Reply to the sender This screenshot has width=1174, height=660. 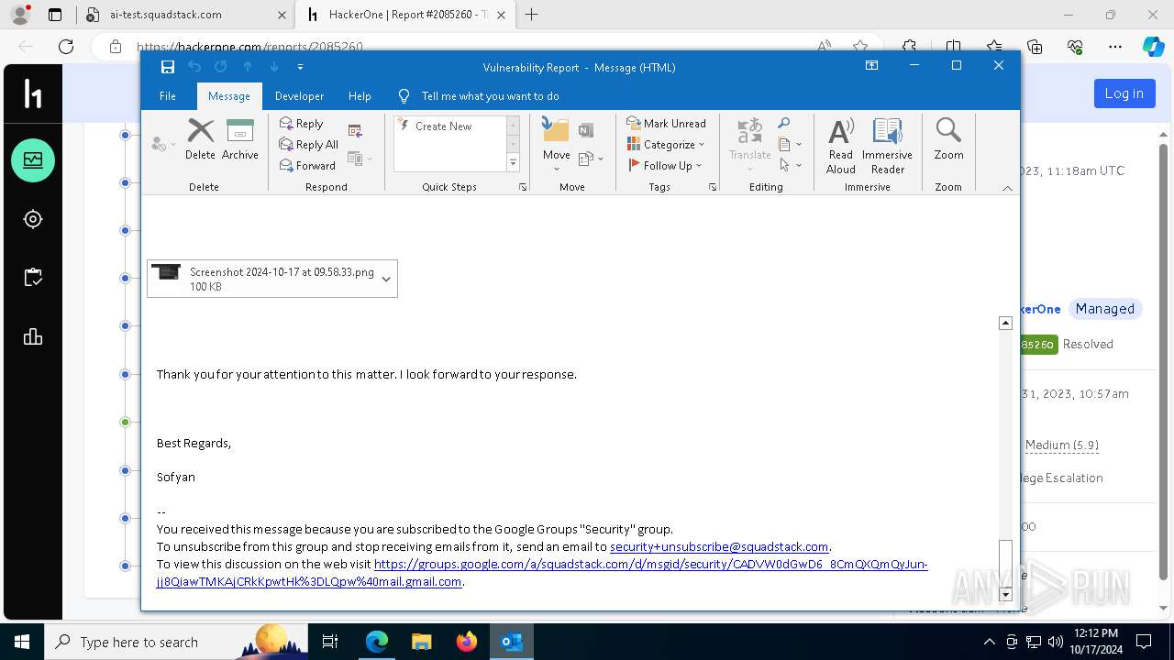pyautogui.click(x=302, y=124)
